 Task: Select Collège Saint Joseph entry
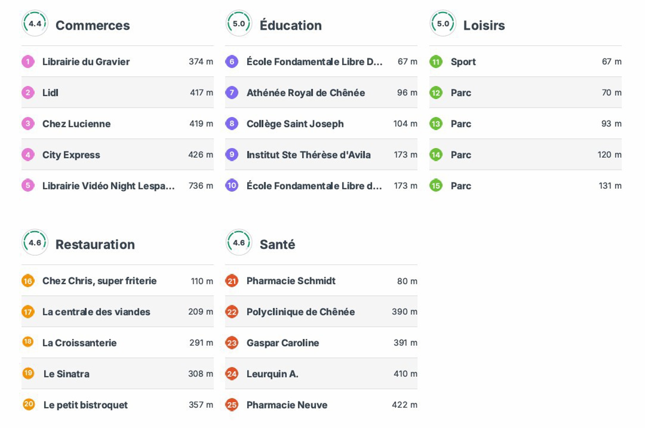(295, 124)
